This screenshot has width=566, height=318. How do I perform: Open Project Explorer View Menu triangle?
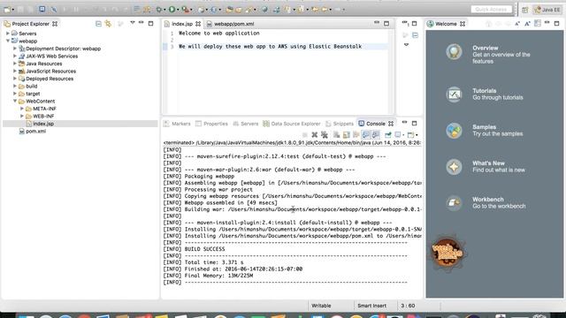tap(133, 23)
